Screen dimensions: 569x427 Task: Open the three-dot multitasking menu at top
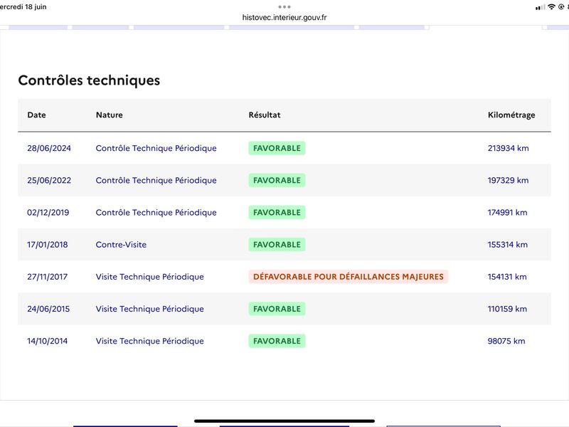284,7
